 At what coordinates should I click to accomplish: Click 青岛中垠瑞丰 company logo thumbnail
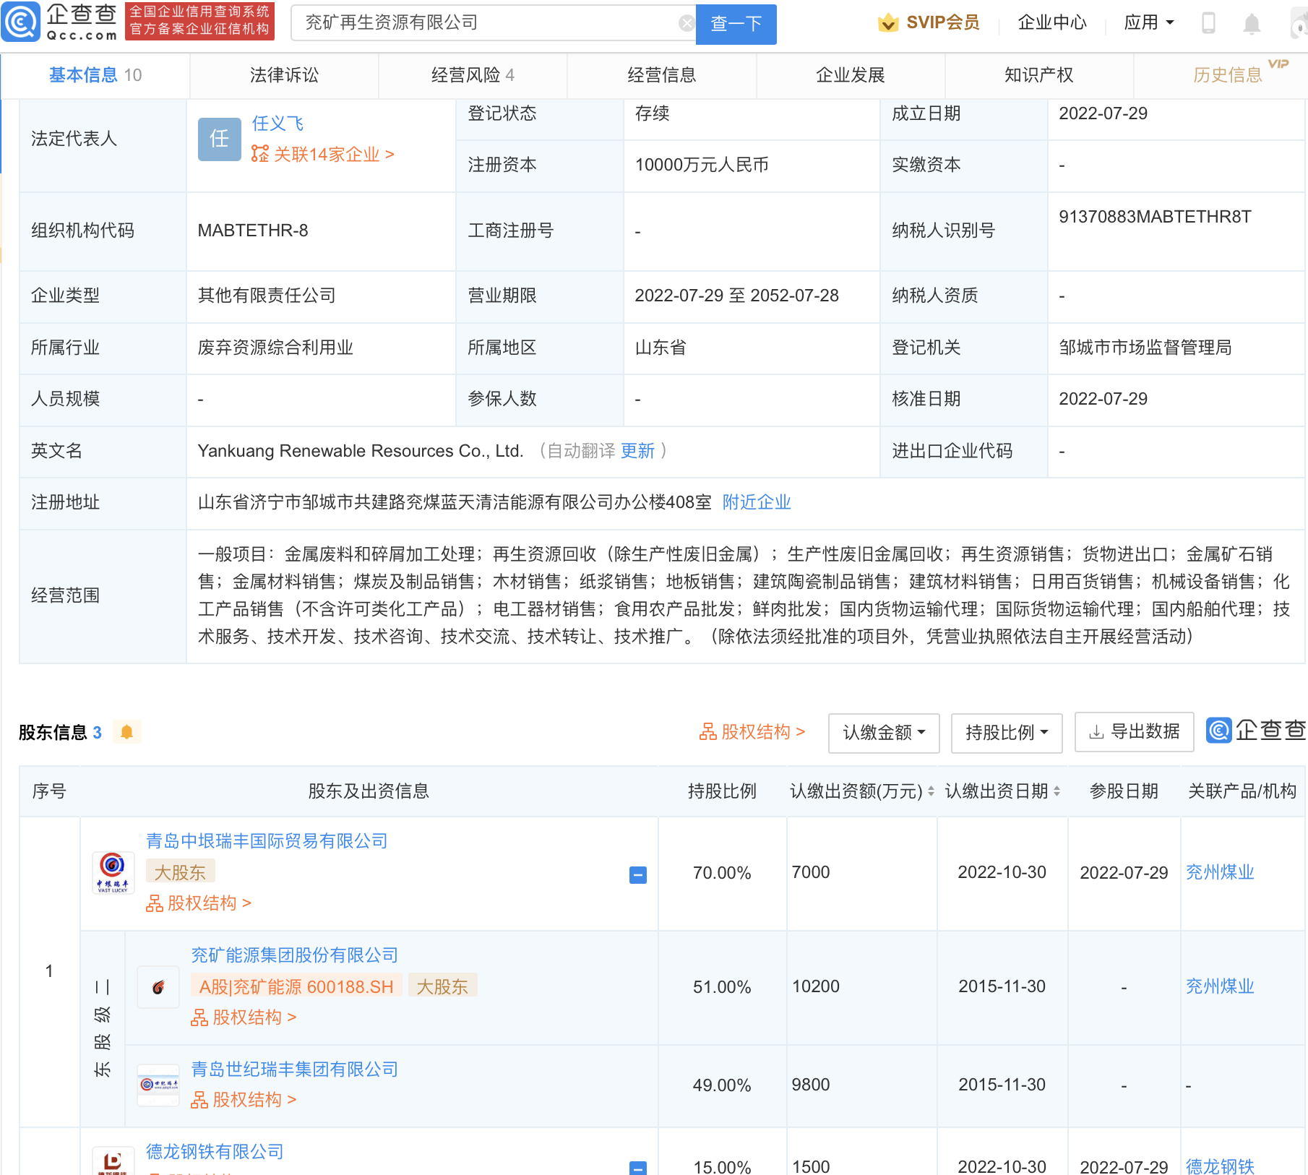coord(113,872)
